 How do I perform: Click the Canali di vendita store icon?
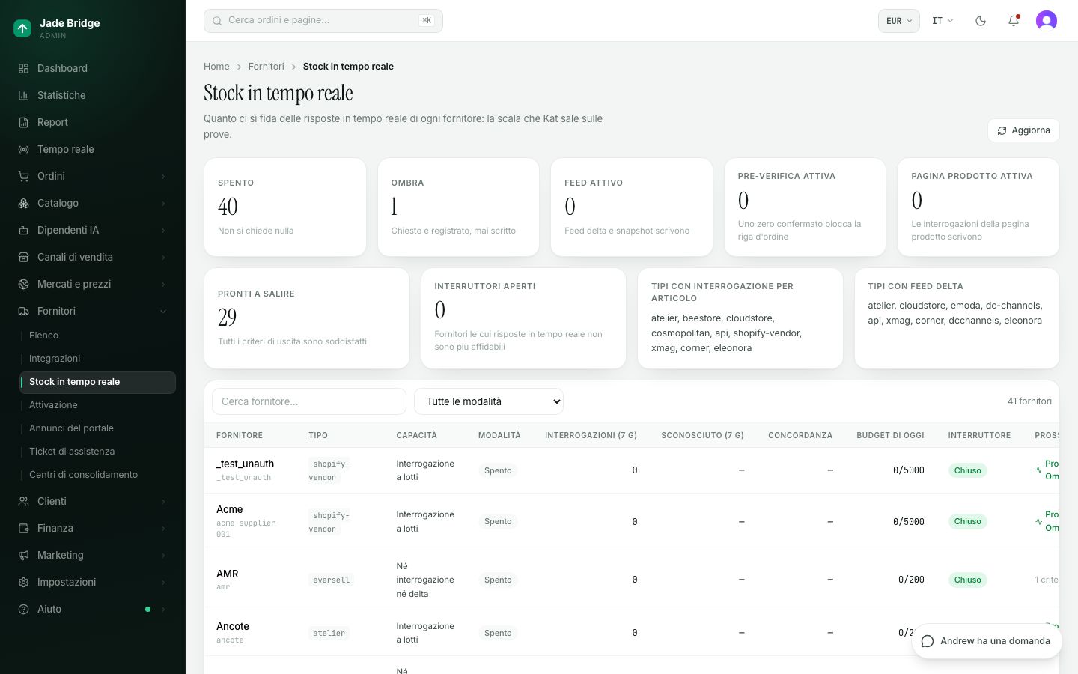click(x=23, y=257)
